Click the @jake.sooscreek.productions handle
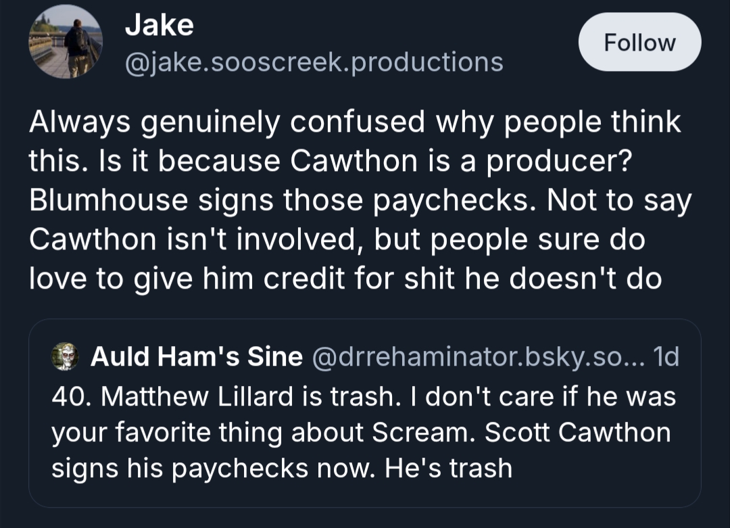This screenshot has width=730, height=528. tap(314, 62)
